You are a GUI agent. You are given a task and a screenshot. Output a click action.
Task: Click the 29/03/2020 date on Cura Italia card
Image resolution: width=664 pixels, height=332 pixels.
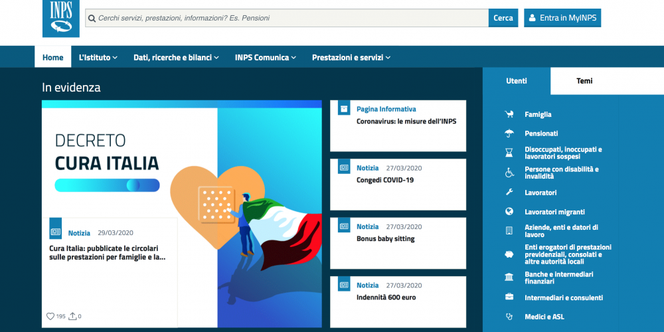click(116, 233)
